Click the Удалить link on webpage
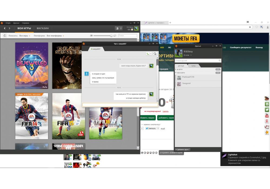Screen dimensions: 270x189 (x=166, y=111)
